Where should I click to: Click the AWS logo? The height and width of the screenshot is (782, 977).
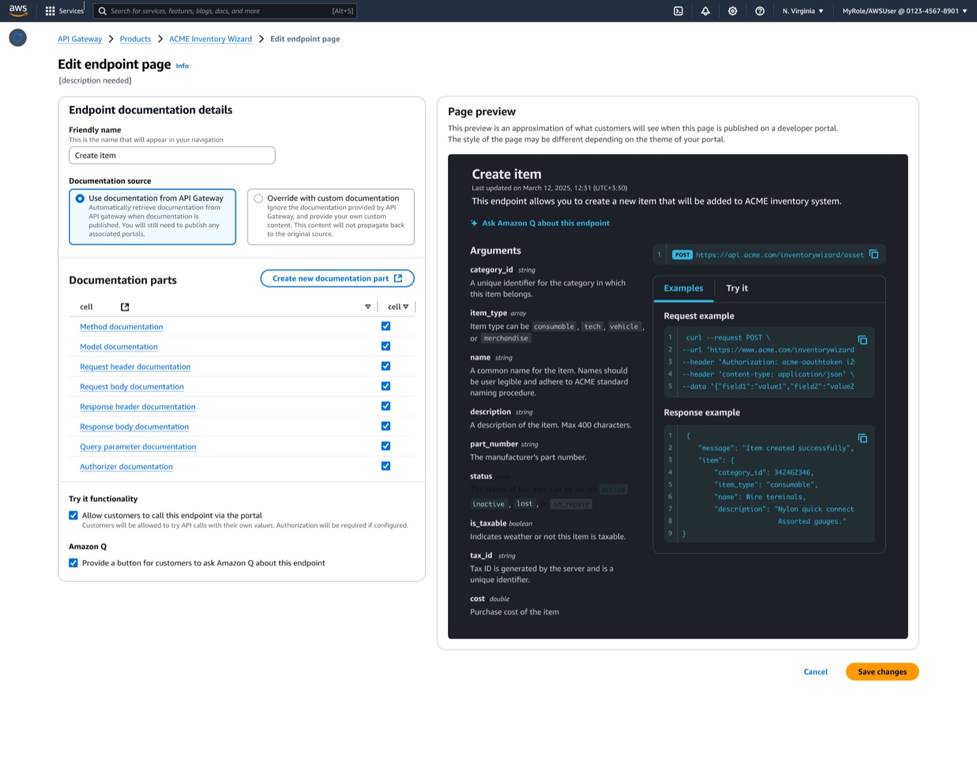(x=18, y=10)
